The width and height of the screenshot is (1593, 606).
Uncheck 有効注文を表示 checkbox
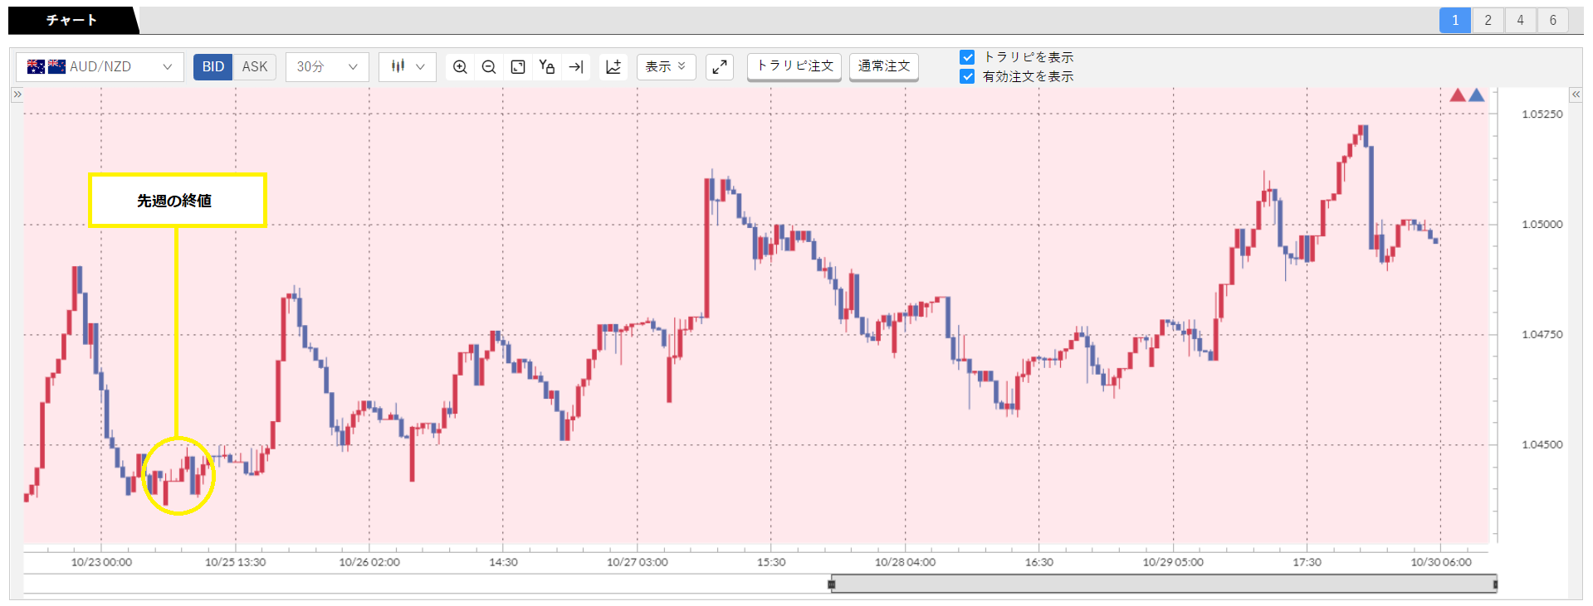point(967,76)
